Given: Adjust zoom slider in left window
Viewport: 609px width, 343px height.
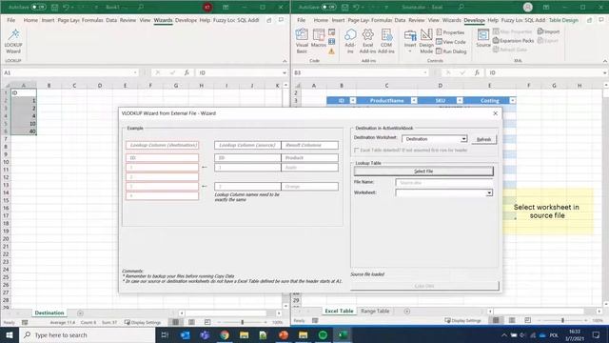Looking at the screenshot, I should pos(243,322).
